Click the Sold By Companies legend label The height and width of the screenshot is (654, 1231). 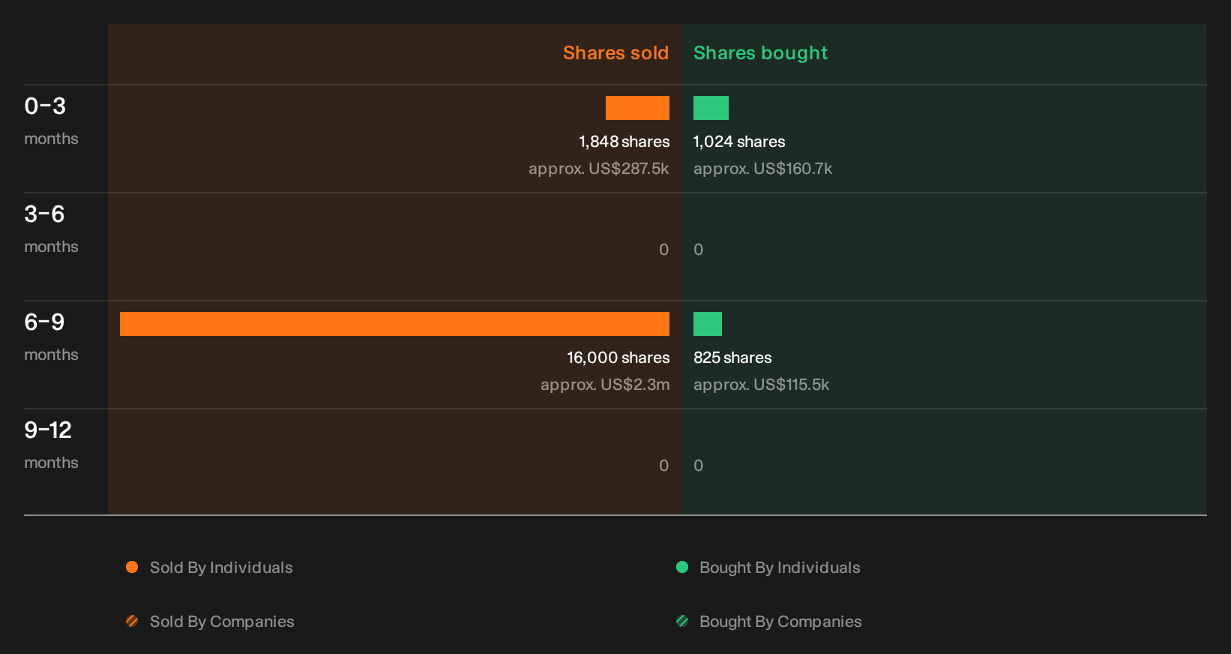[222, 622]
